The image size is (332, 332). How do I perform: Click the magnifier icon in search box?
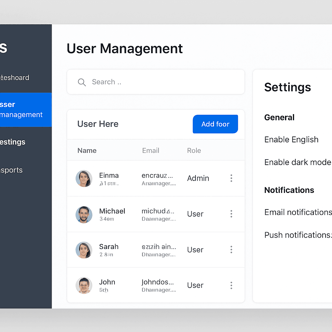82,82
